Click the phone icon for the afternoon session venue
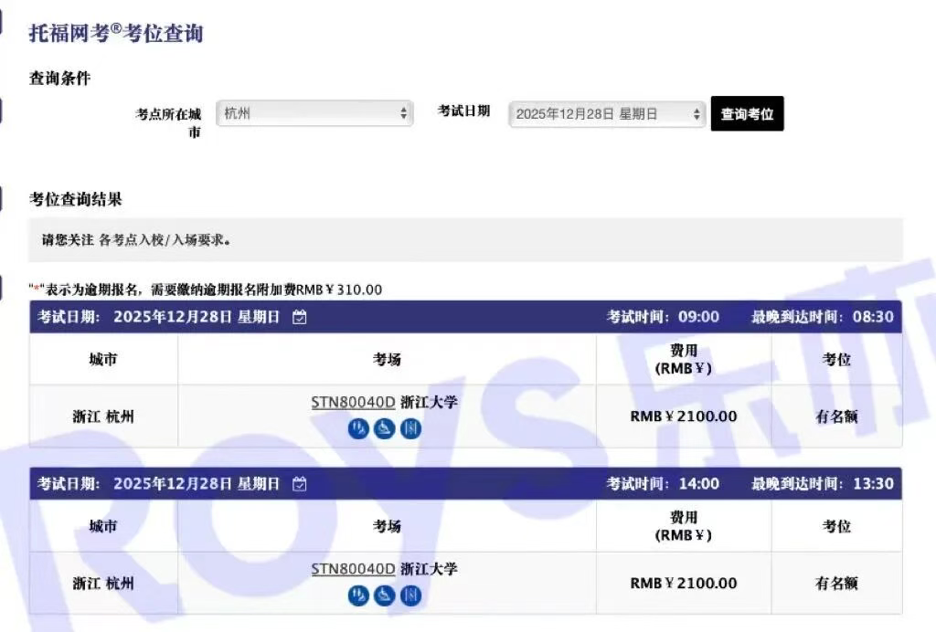This screenshot has width=936, height=632. [x=359, y=595]
